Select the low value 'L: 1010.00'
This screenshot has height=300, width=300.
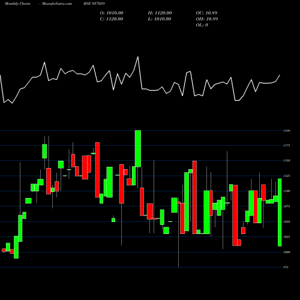(160, 19)
